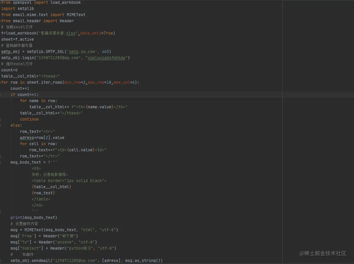This screenshot has height=264, width=354.
Task: Click the 'max_row' argument in iter_rows
Action: [x=96, y=82]
